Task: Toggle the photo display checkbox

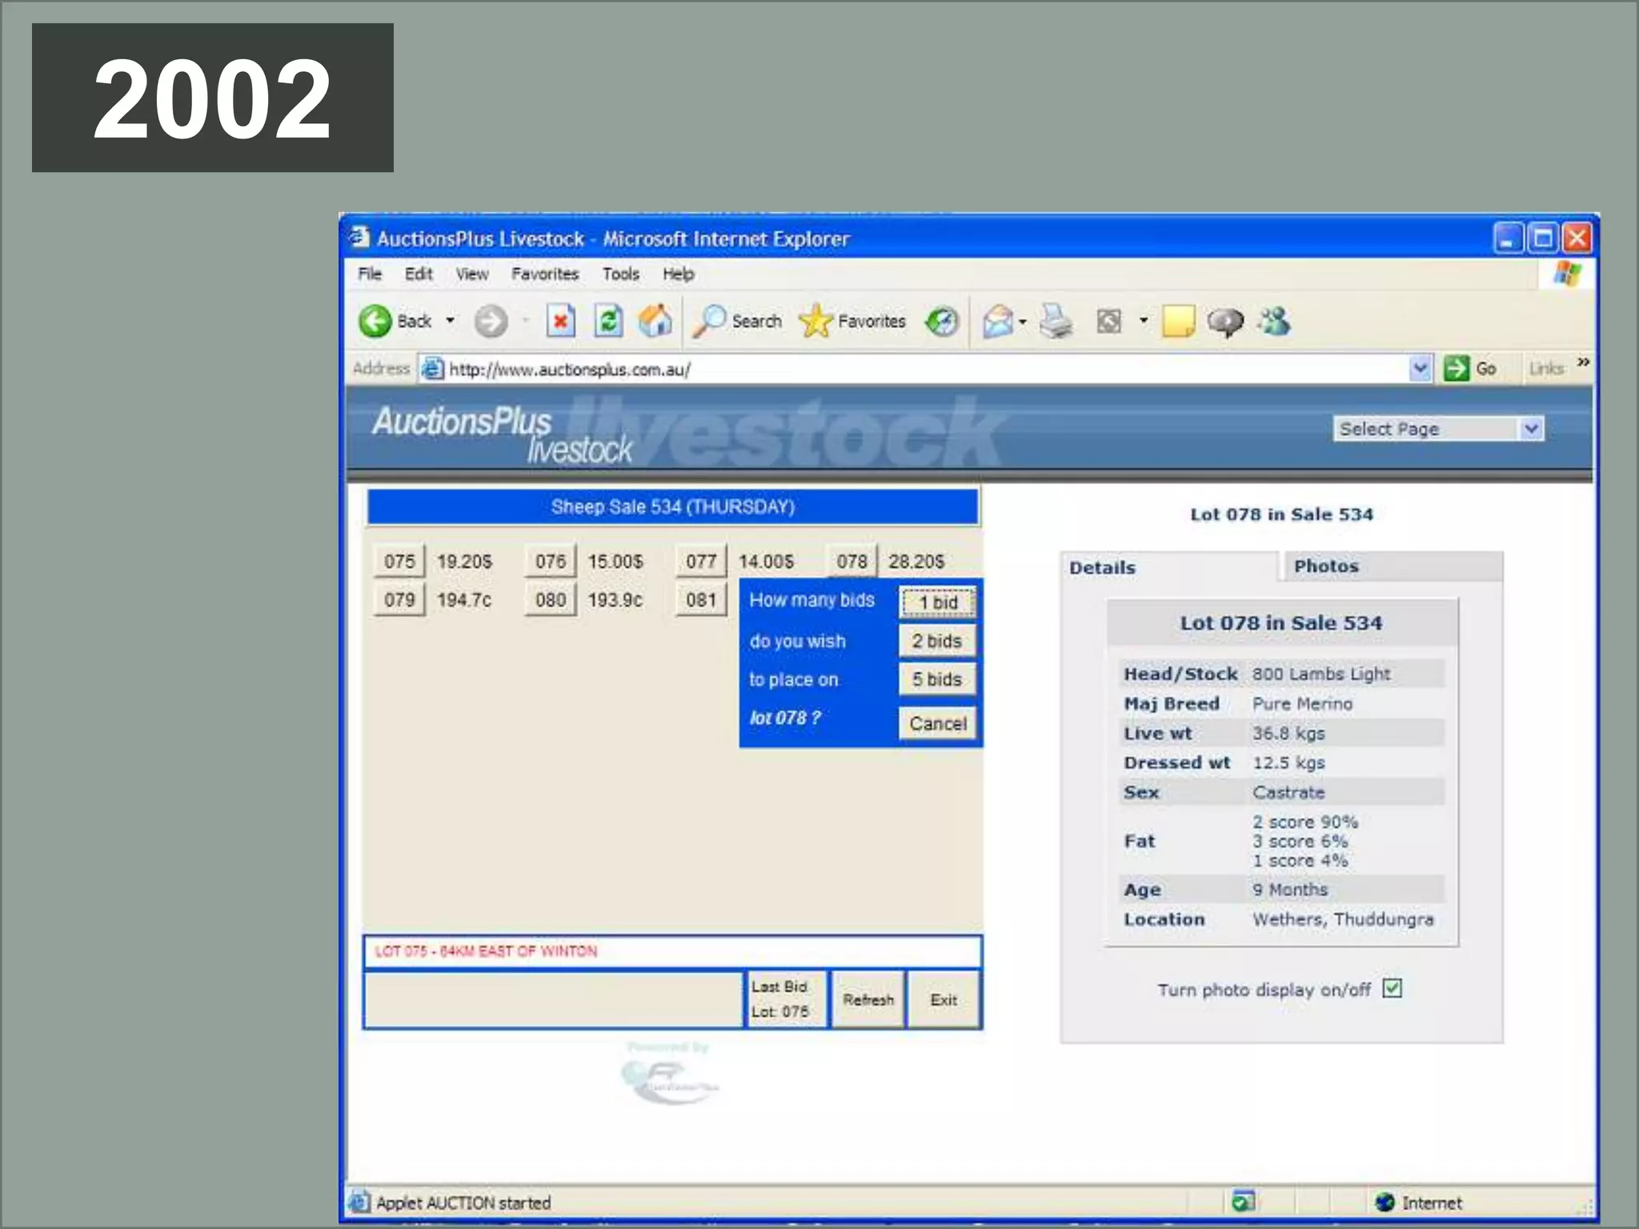Action: coord(1393,989)
